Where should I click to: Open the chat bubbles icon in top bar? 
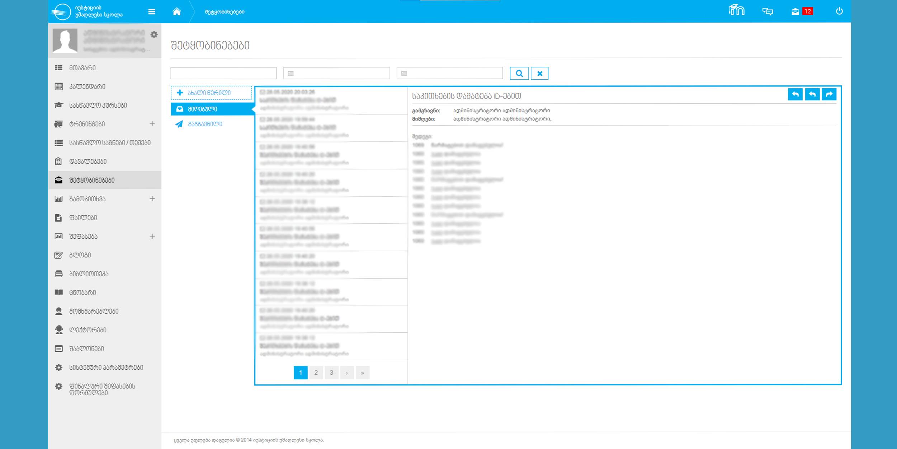[x=768, y=11]
